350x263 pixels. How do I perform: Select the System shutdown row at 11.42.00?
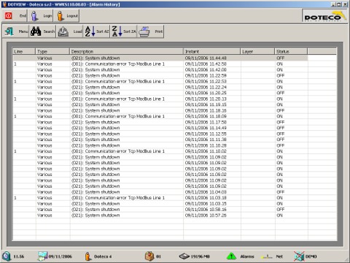(160, 69)
